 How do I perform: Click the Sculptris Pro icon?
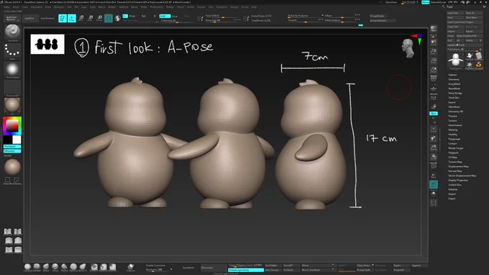(x=117, y=19)
